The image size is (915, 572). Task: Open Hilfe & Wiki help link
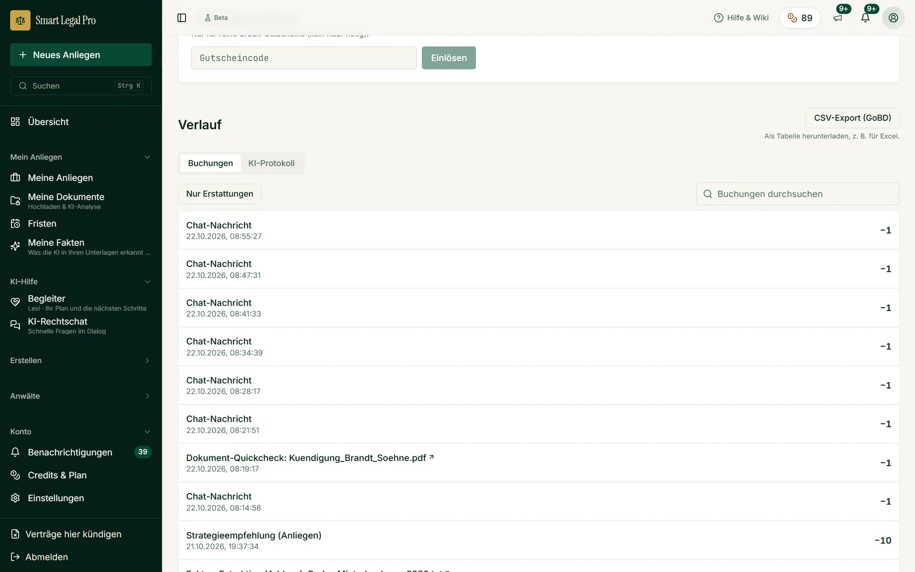(x=741, y=18)
